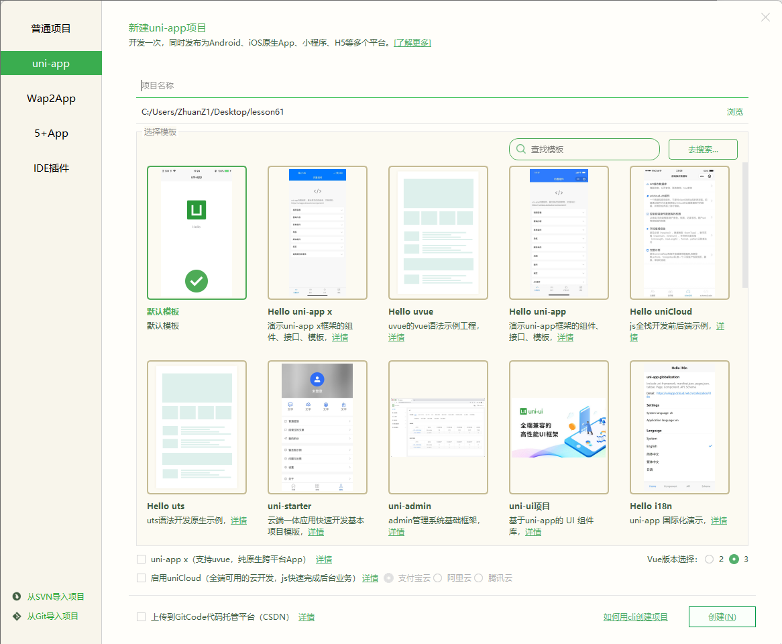Choose 支付宝云 radio option
This screenshot has width=782, height=644.
(x=388, y=578)
